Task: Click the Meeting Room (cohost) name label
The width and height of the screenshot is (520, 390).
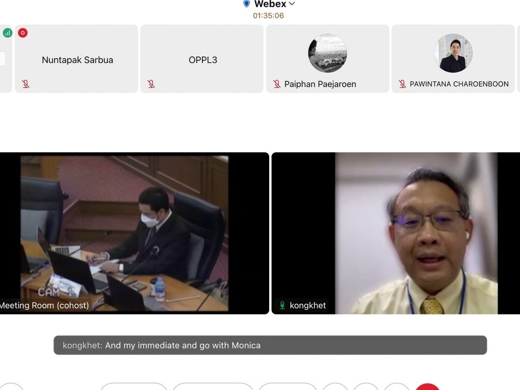Action: click(45, 305)
